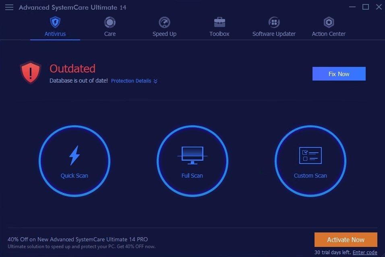Screen dimensions: 385x257
Task: Click the Fix Now button
Action: 339,74
